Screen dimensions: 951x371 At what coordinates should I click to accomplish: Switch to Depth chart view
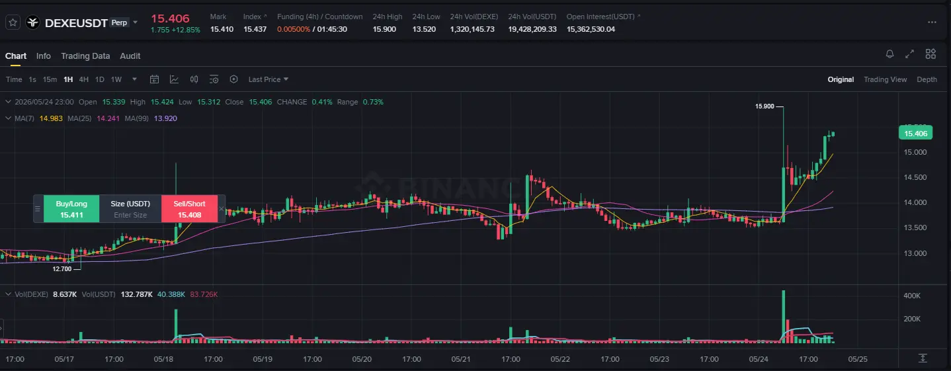click(x=927, y=79)
